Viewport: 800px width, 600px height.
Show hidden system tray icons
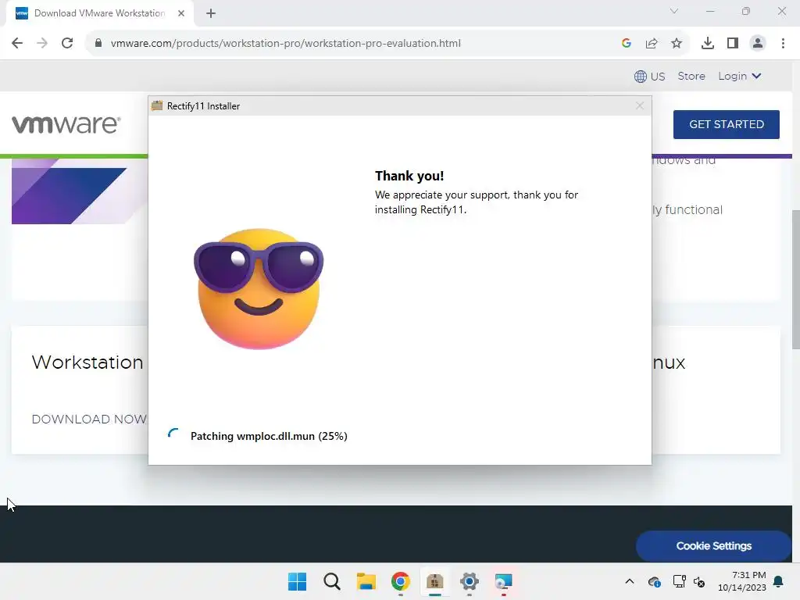coord(630,581)
